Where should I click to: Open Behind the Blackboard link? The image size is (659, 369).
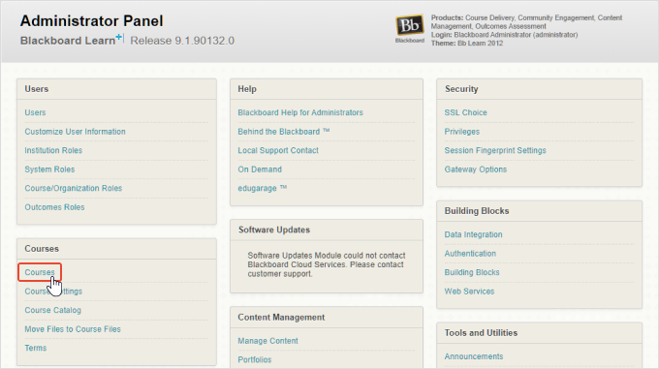(284, 132)
